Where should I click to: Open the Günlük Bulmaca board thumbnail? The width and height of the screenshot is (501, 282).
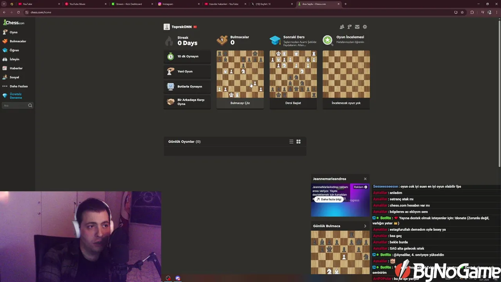click(340, 252)
